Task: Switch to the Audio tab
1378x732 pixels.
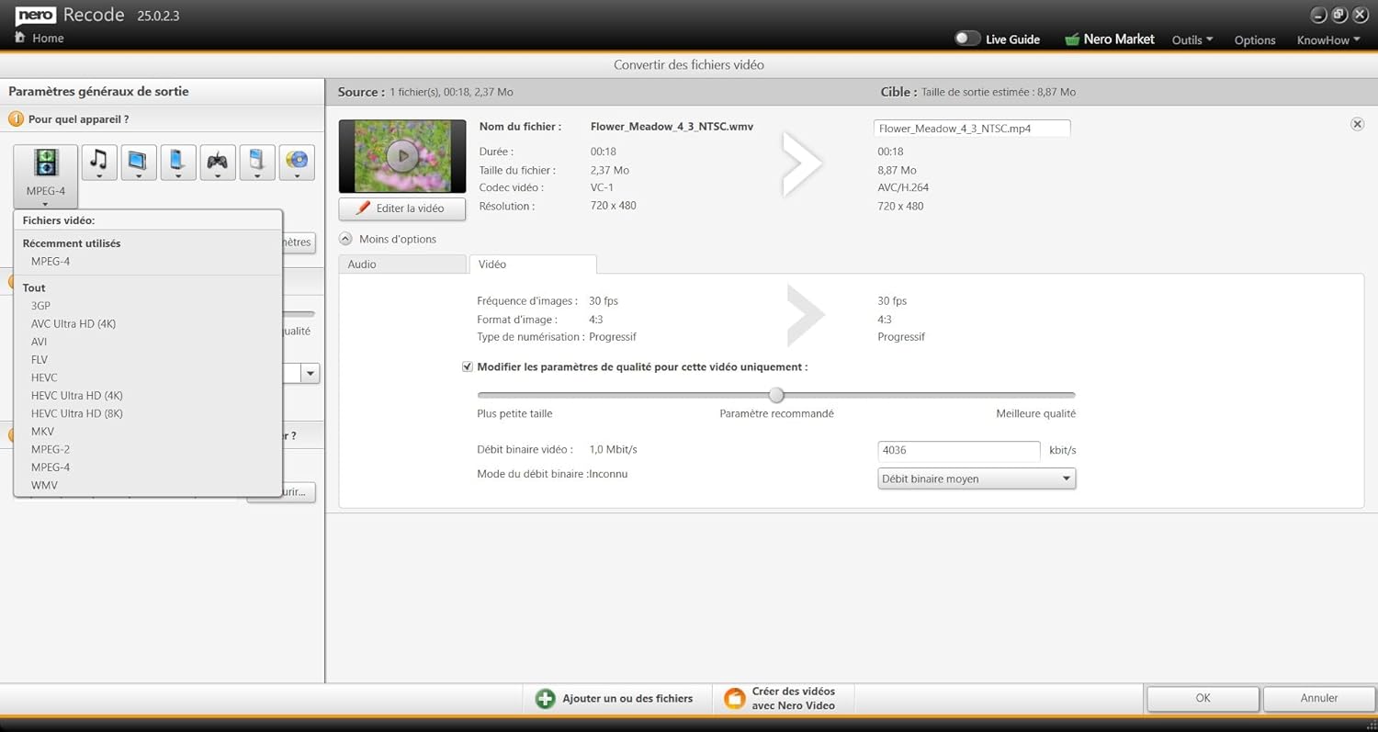Action: (401, 264)
